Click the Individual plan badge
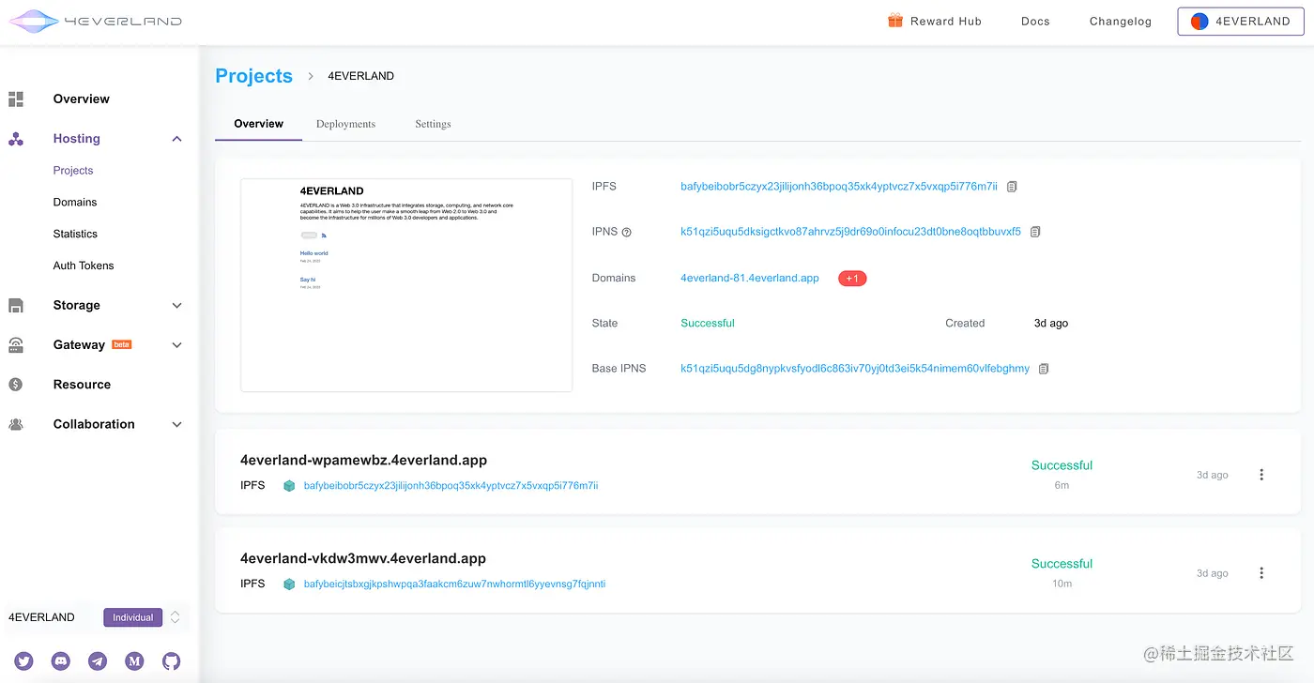 tap(132, 617)
